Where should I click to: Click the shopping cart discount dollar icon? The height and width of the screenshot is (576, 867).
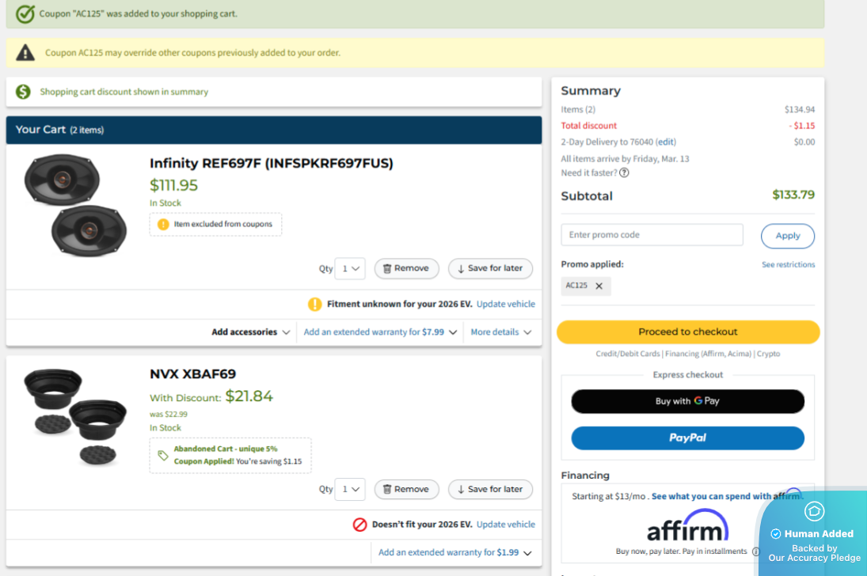(x=24, y=92)
